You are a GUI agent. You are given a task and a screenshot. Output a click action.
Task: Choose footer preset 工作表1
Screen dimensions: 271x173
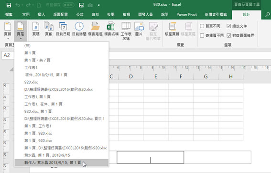tap(62, 67)
